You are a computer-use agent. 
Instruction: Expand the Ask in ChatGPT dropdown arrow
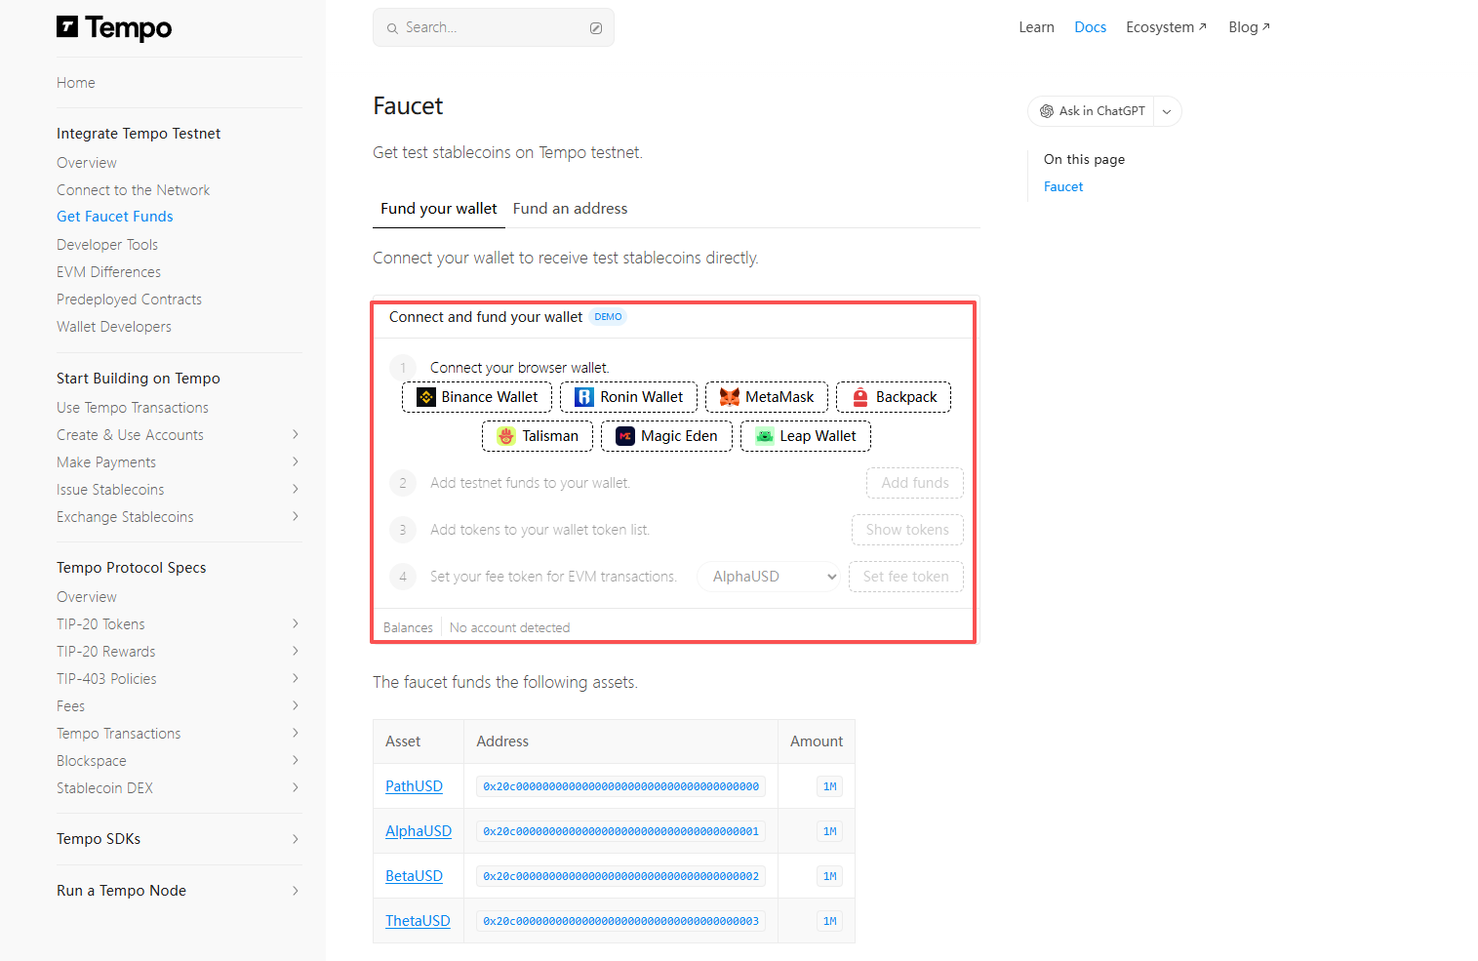click(x=1167, y=111)
